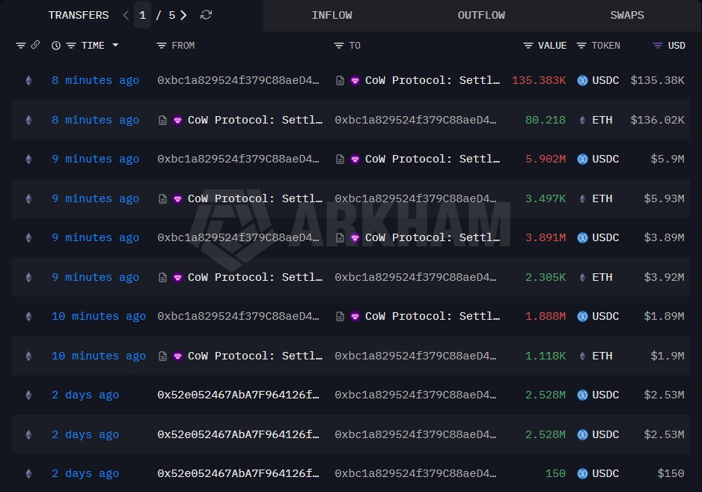Screen dimensions: 702x492
Task: Click ETH token label in 2.305K row
Action: pyautogui.click(x=602, y=277)
